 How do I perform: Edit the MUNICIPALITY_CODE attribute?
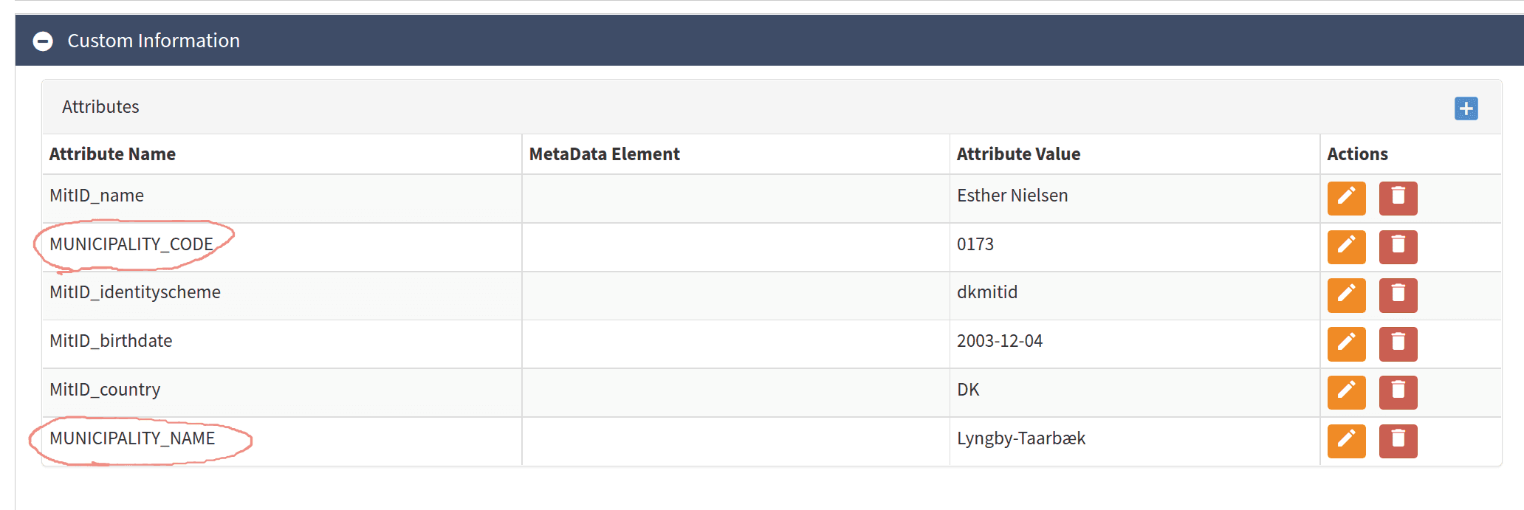click(1346, 247)
